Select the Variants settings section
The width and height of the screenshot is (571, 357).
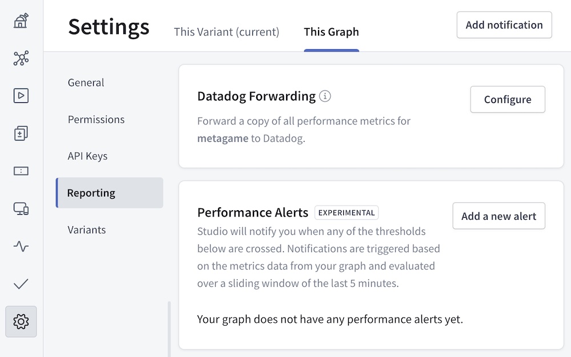(x=87, y=230)
